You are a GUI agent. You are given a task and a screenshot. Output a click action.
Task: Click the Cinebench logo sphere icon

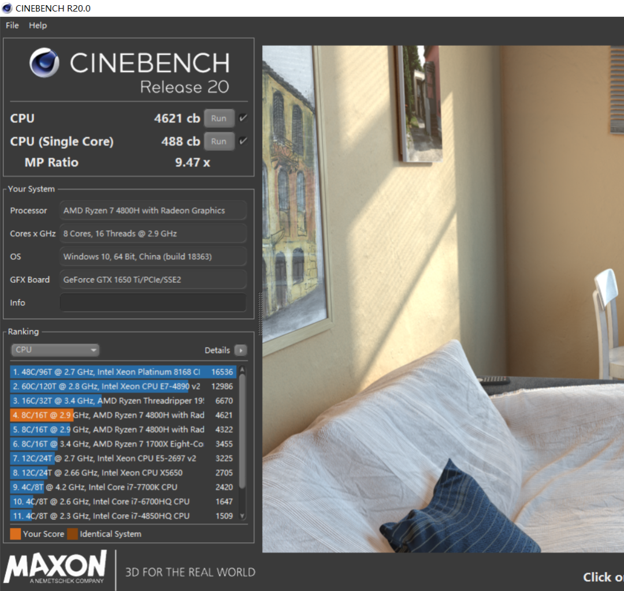tap(44, 62)
